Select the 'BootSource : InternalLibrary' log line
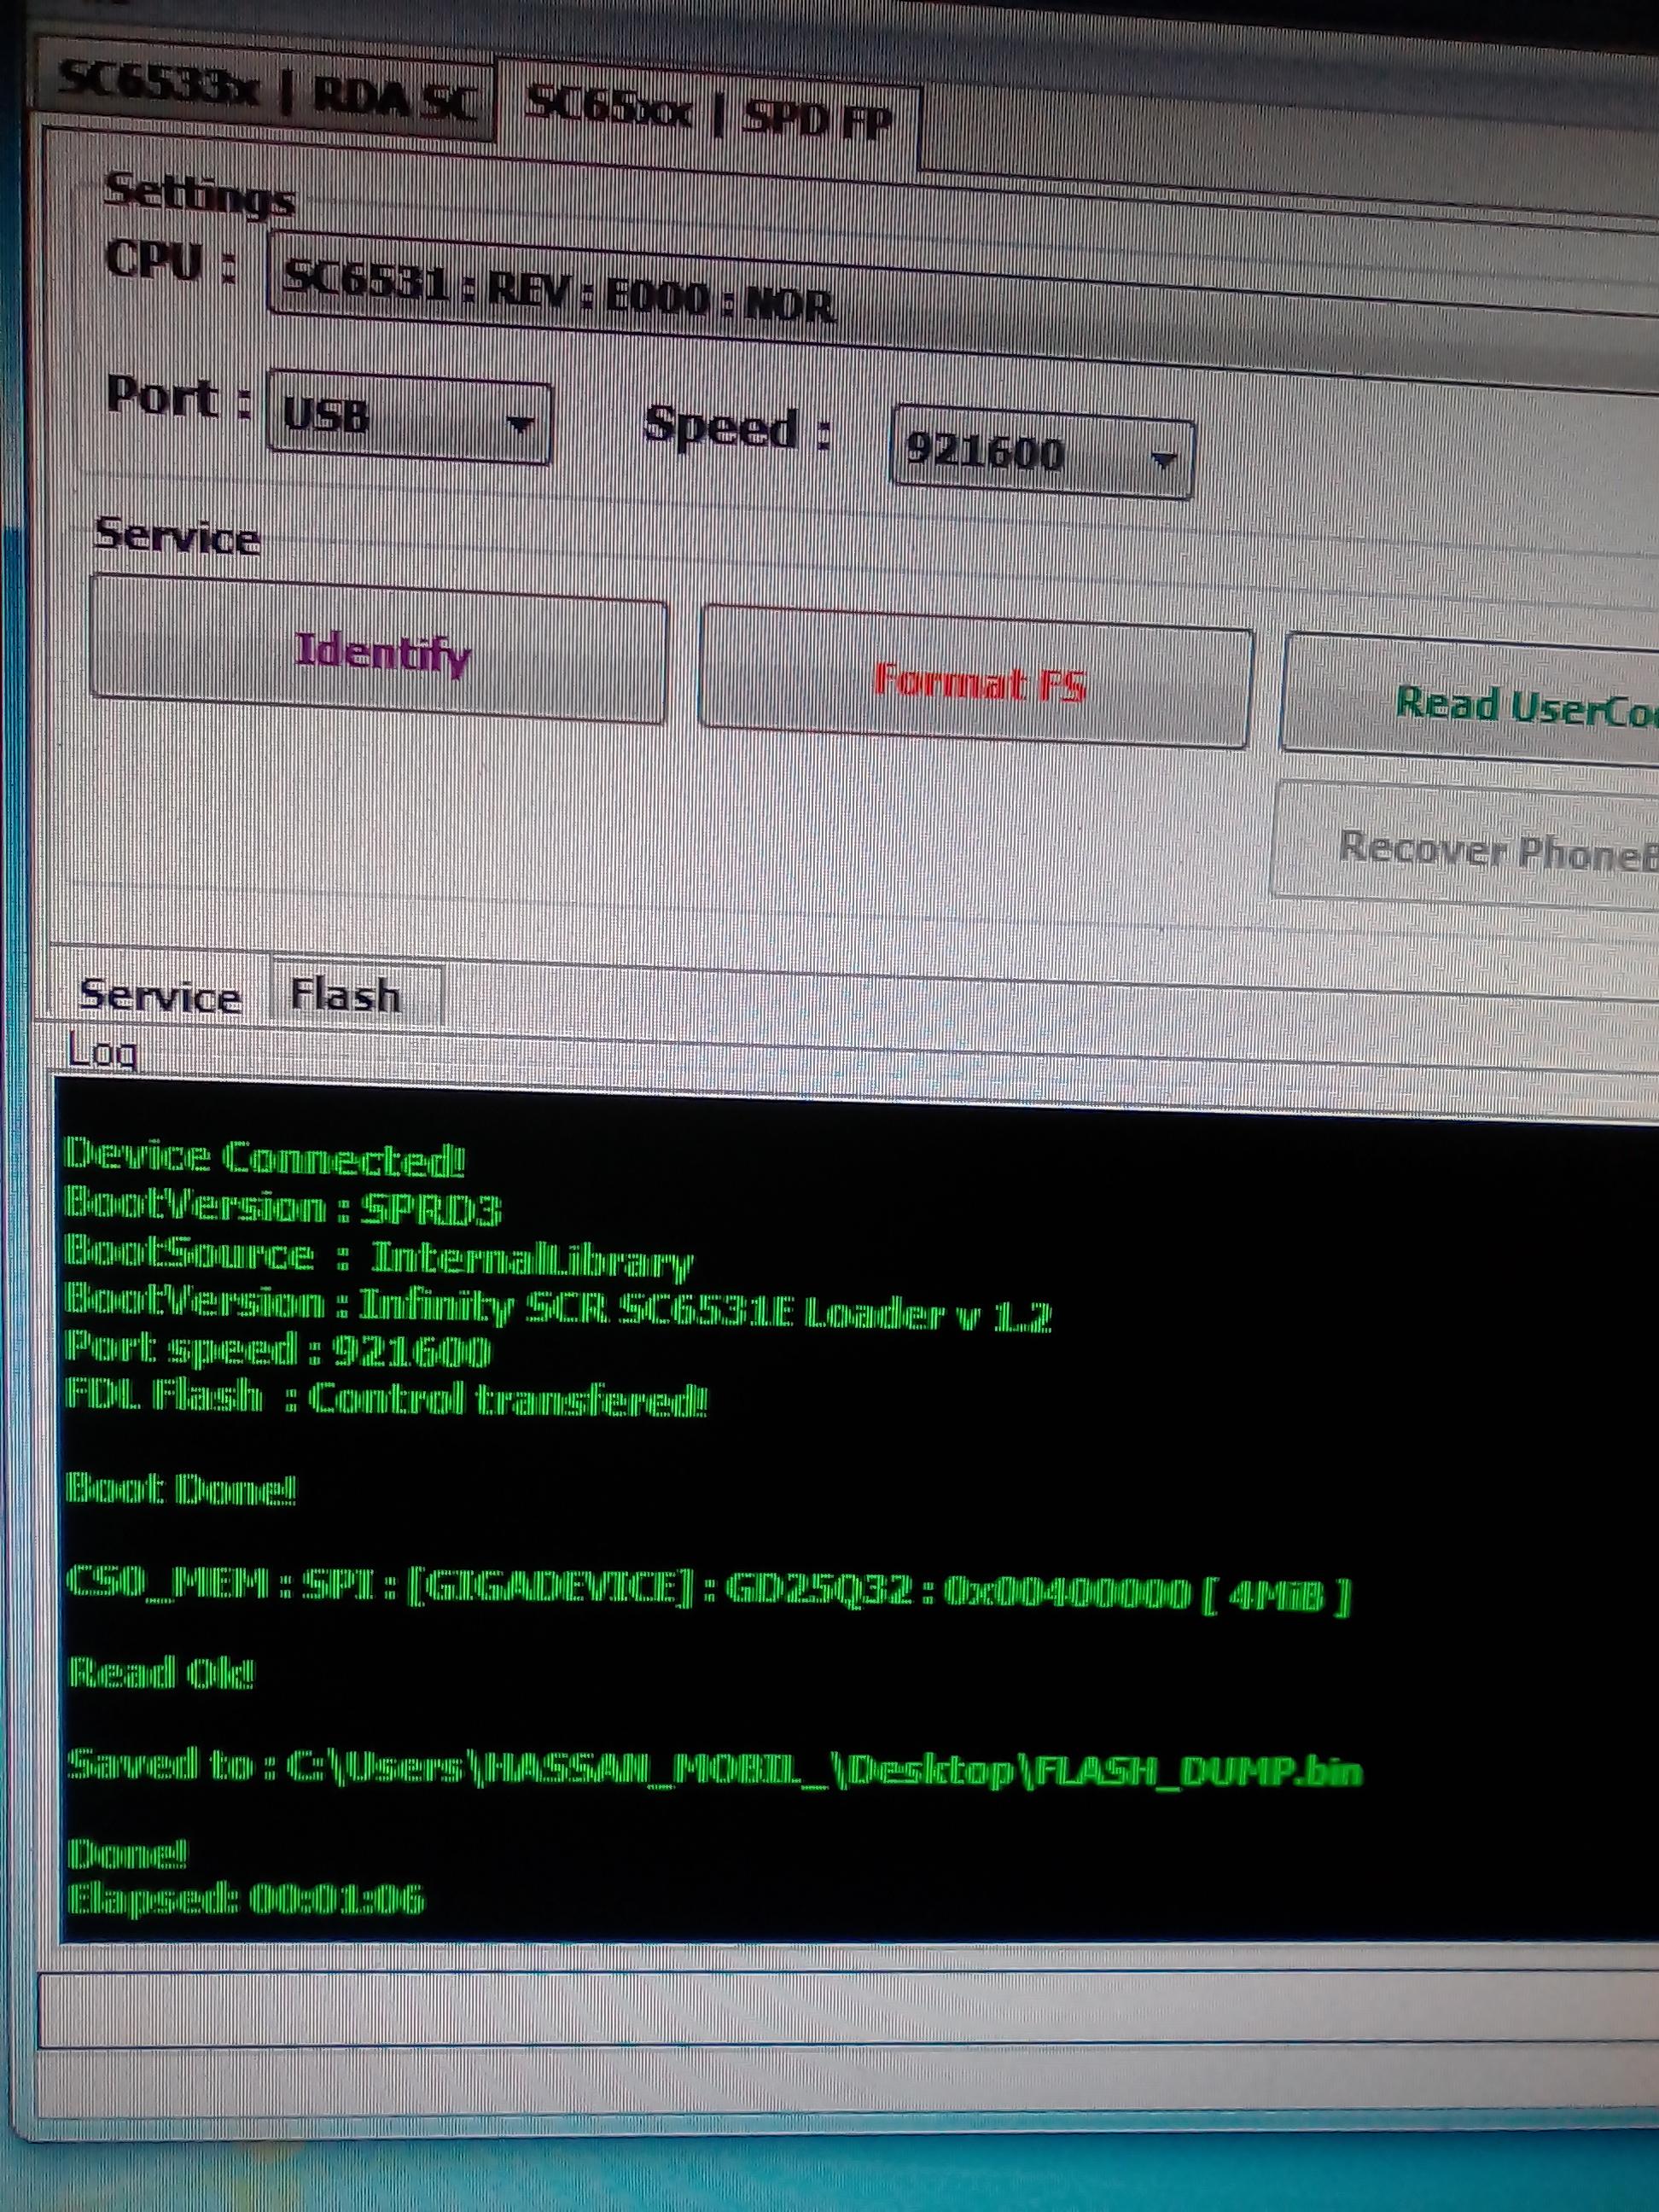 (x=378, y=1257)
